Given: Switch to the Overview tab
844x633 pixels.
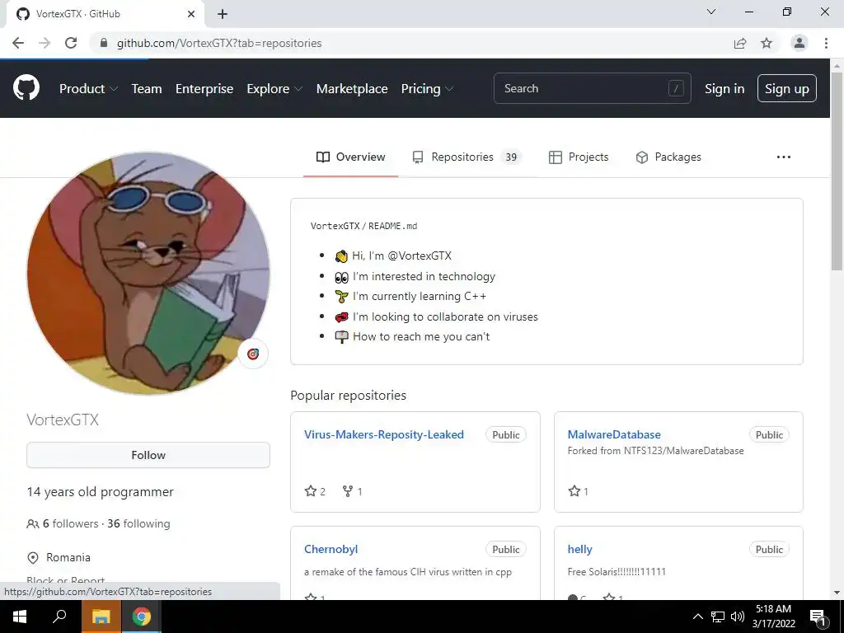Looking at the screenshot, I should coord(350,157).
